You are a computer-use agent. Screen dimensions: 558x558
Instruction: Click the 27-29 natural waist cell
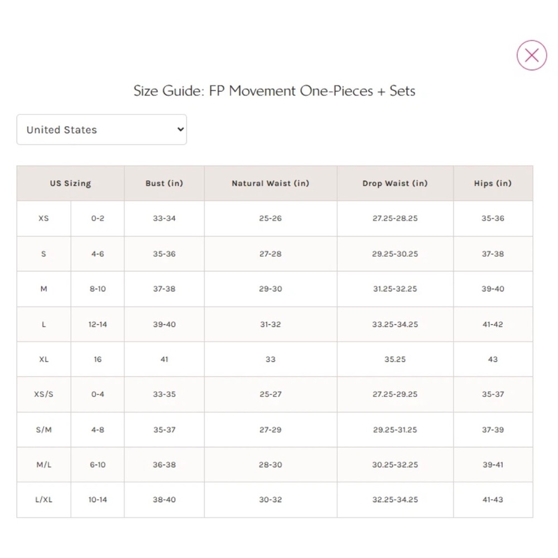pyautogui.click(x=271, y=430)
